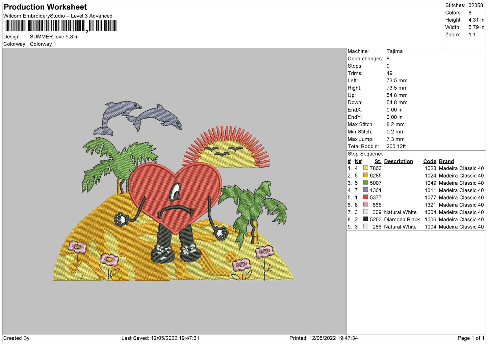Click the Diamond Black 1006 color swatch
The image size is (488, 344).
(x=365, y=219)
